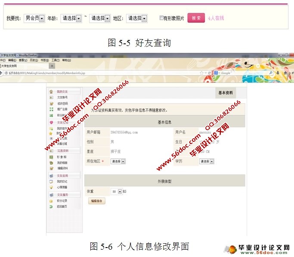Screen dimensions: 294x257
Task: Click the 心情微播 lightbulb icon
Action: coord(51,187)
